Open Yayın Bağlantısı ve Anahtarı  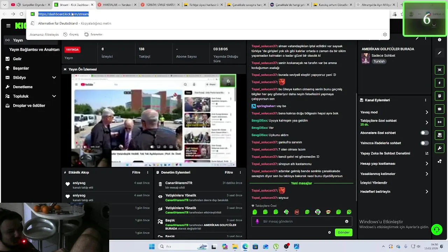point(34,50)
